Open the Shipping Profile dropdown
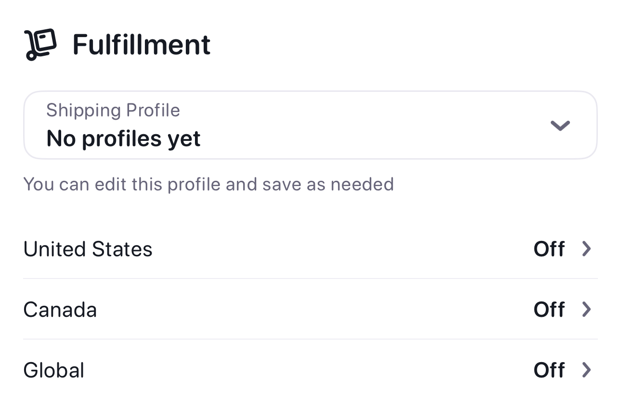Image resolution: width=621 pixels, height=414 pixels. pos(310,125)
